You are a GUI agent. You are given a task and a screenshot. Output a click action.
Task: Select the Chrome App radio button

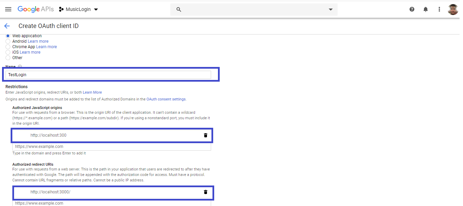(x=8, y=47)
